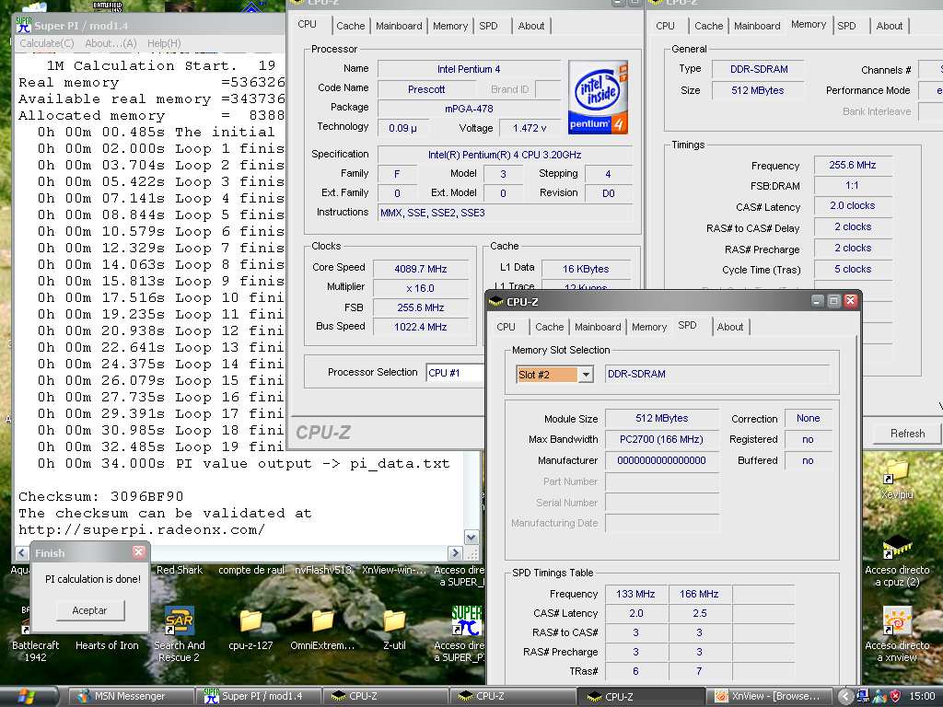Select CPU tab in the SPD window
The width and height of the screenshot is (943, 707).
(x=506, y=327)
